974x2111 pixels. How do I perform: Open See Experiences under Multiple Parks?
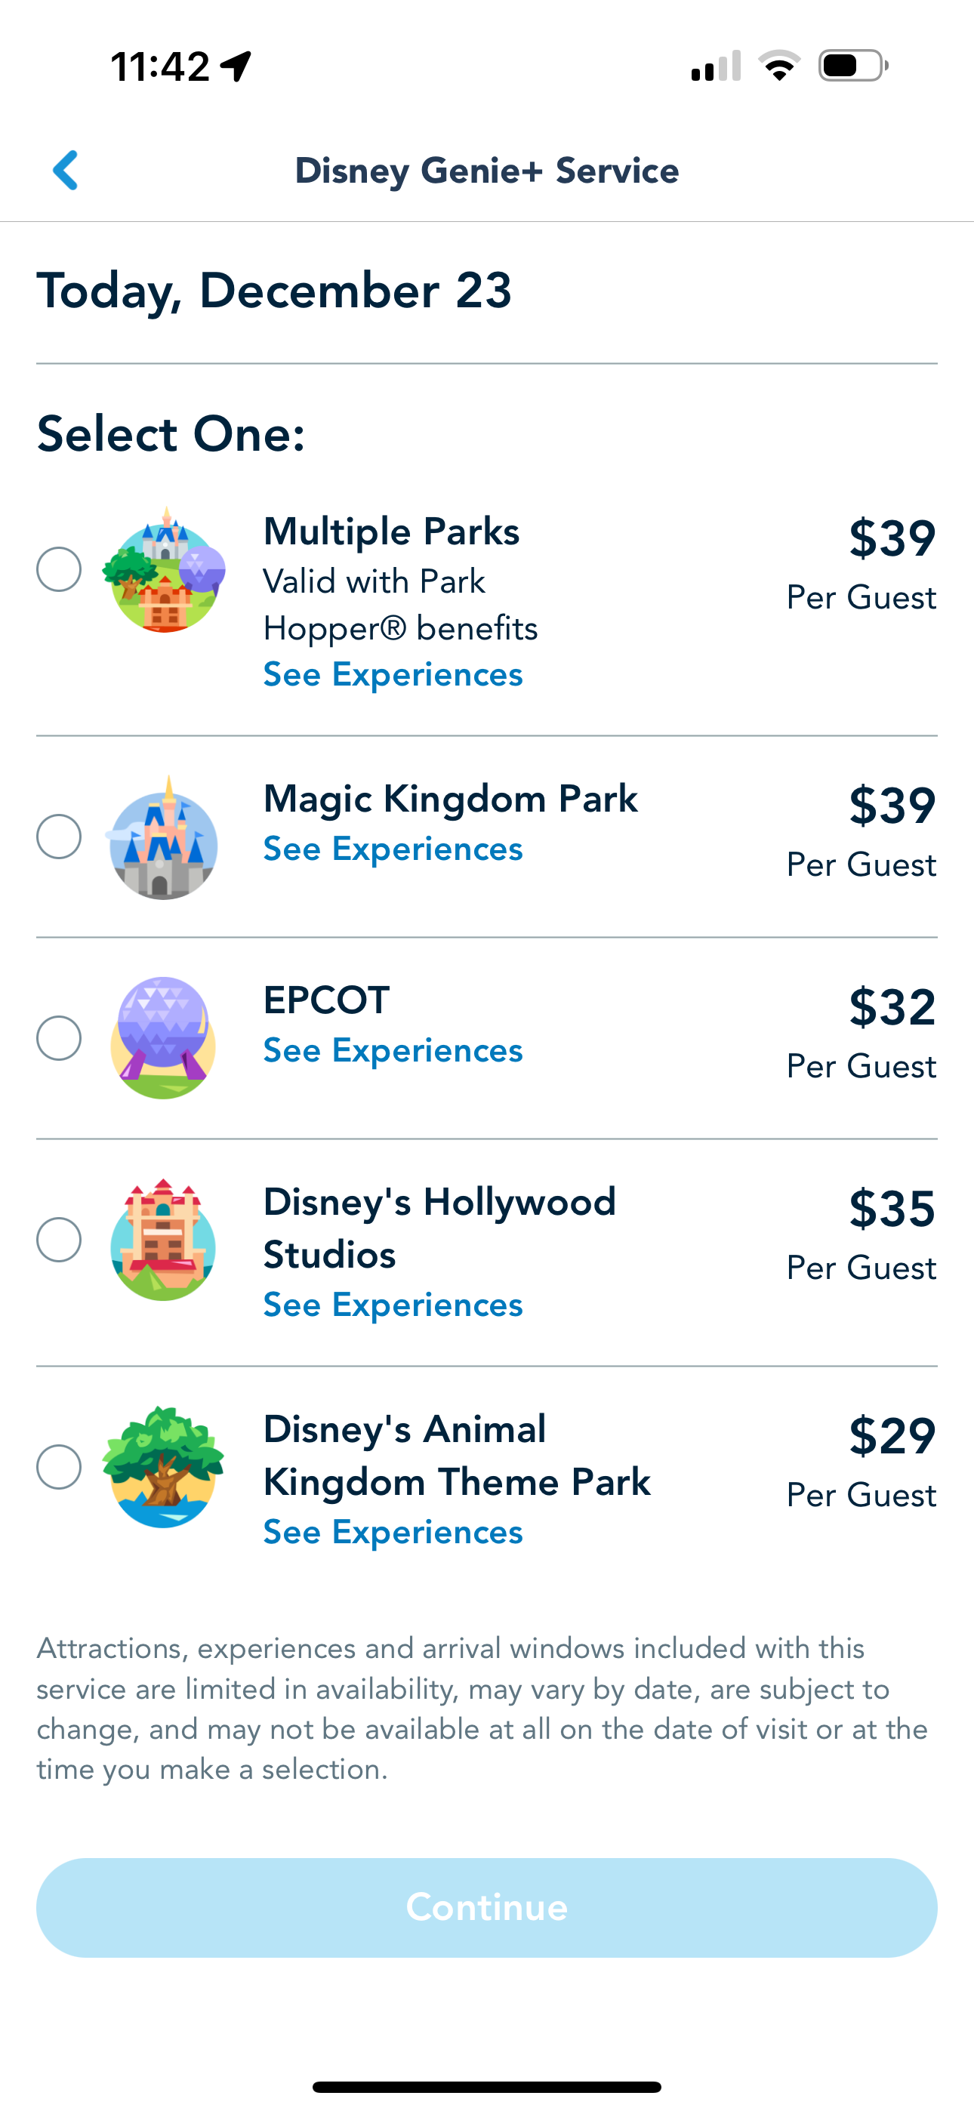[x=393, y=675]
